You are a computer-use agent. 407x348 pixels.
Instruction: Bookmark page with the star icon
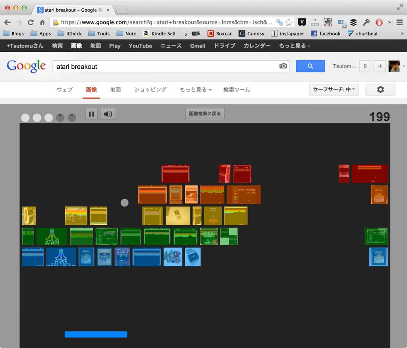point(289,22)
